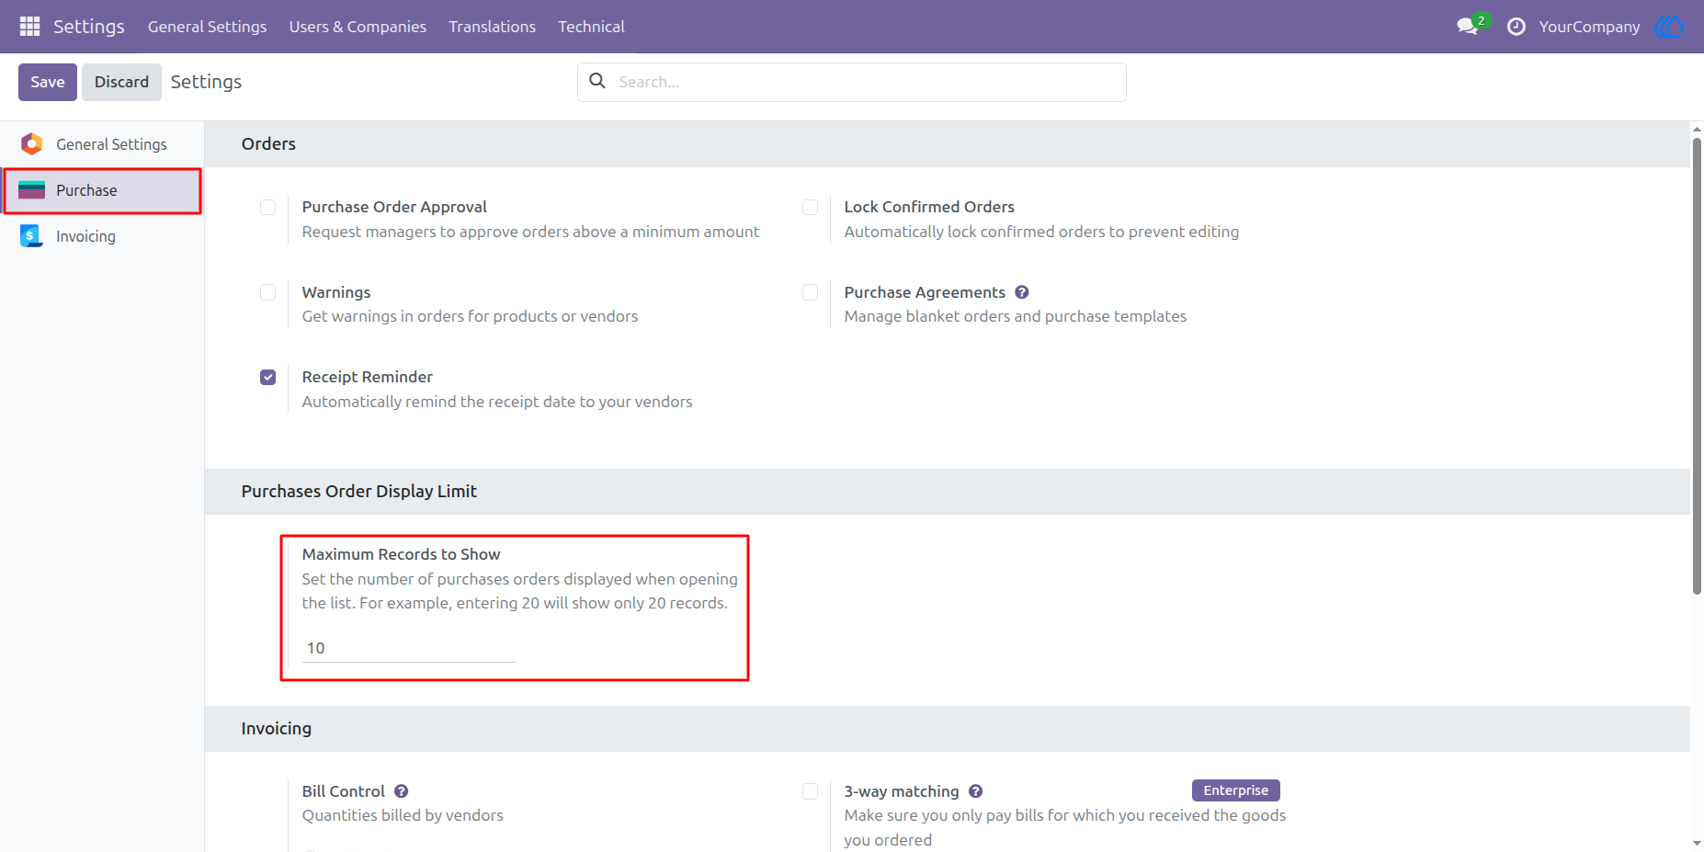Click the General Settings hexagon icon
Viewport: 1704px width, 852px height.
pyautogui.click(x=32, y=143)
